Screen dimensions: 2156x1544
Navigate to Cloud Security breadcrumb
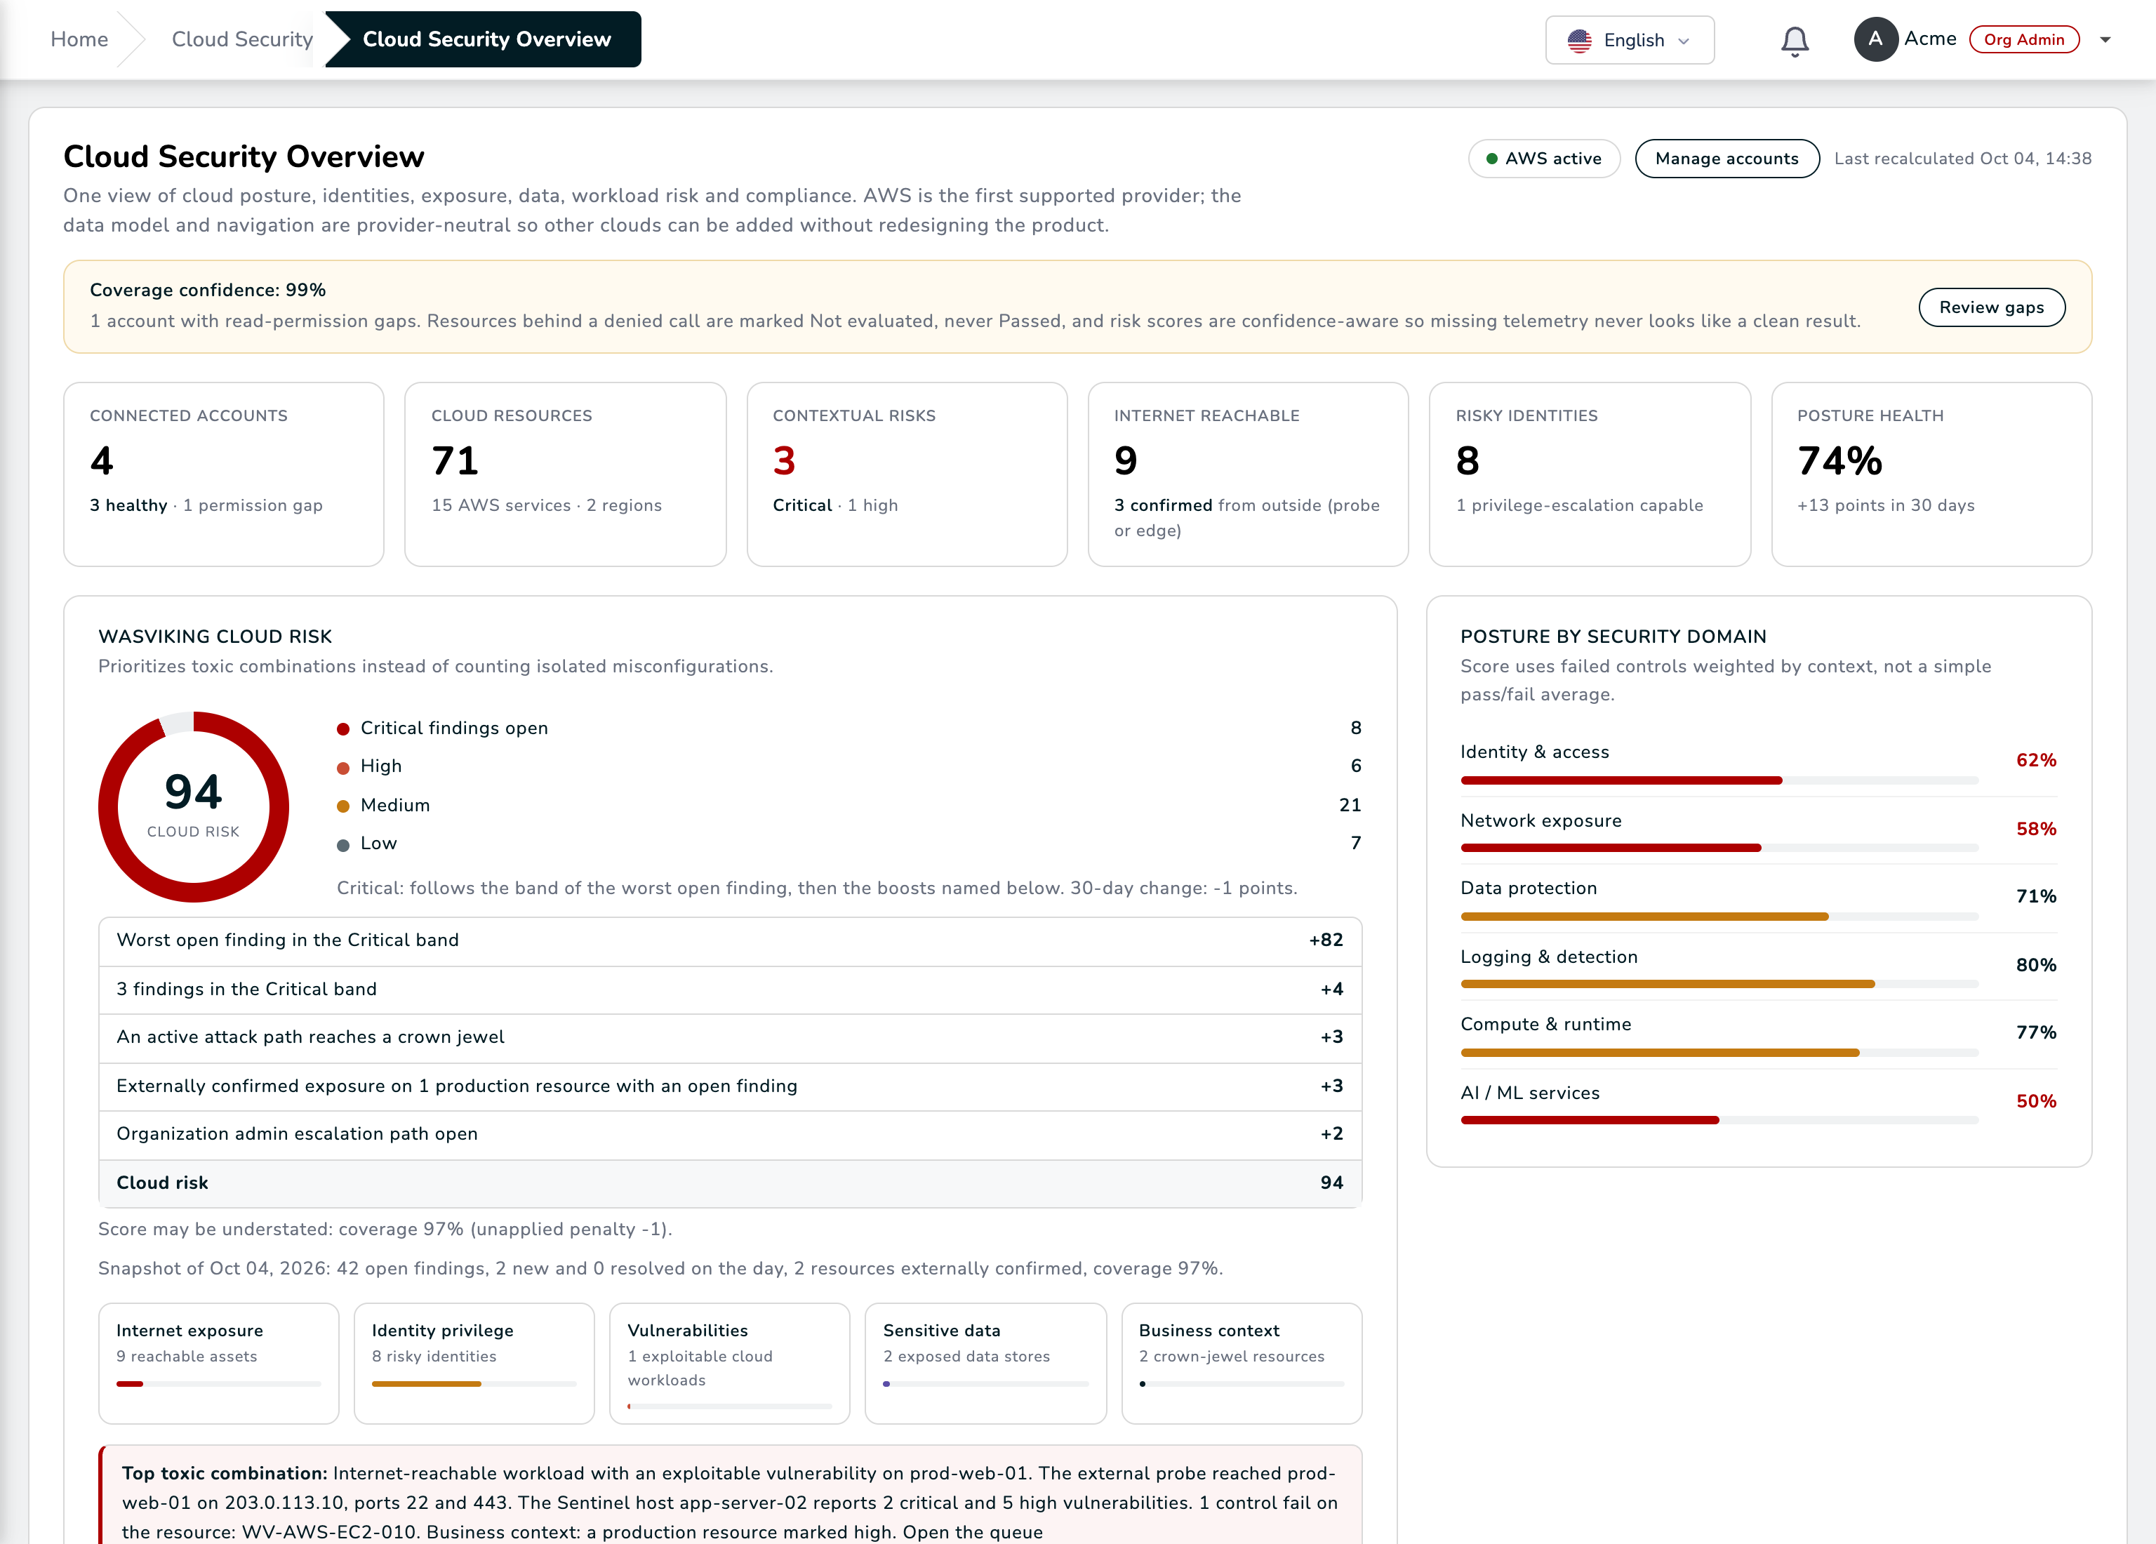241,39
